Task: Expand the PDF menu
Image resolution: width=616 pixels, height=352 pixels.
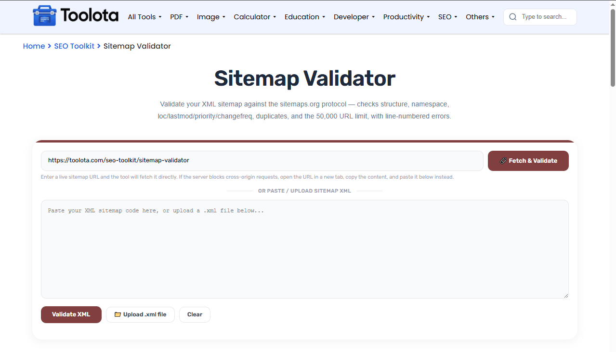Action: pos(179,17)
